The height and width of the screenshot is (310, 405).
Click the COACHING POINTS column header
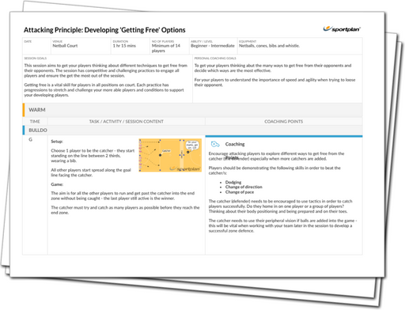[x=284, y=122]
